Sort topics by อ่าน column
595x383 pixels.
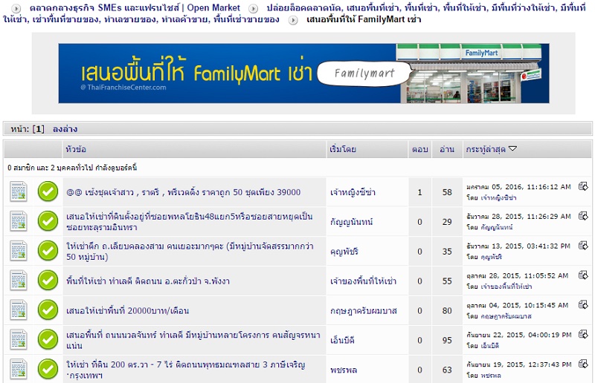[x=447, y=149]
